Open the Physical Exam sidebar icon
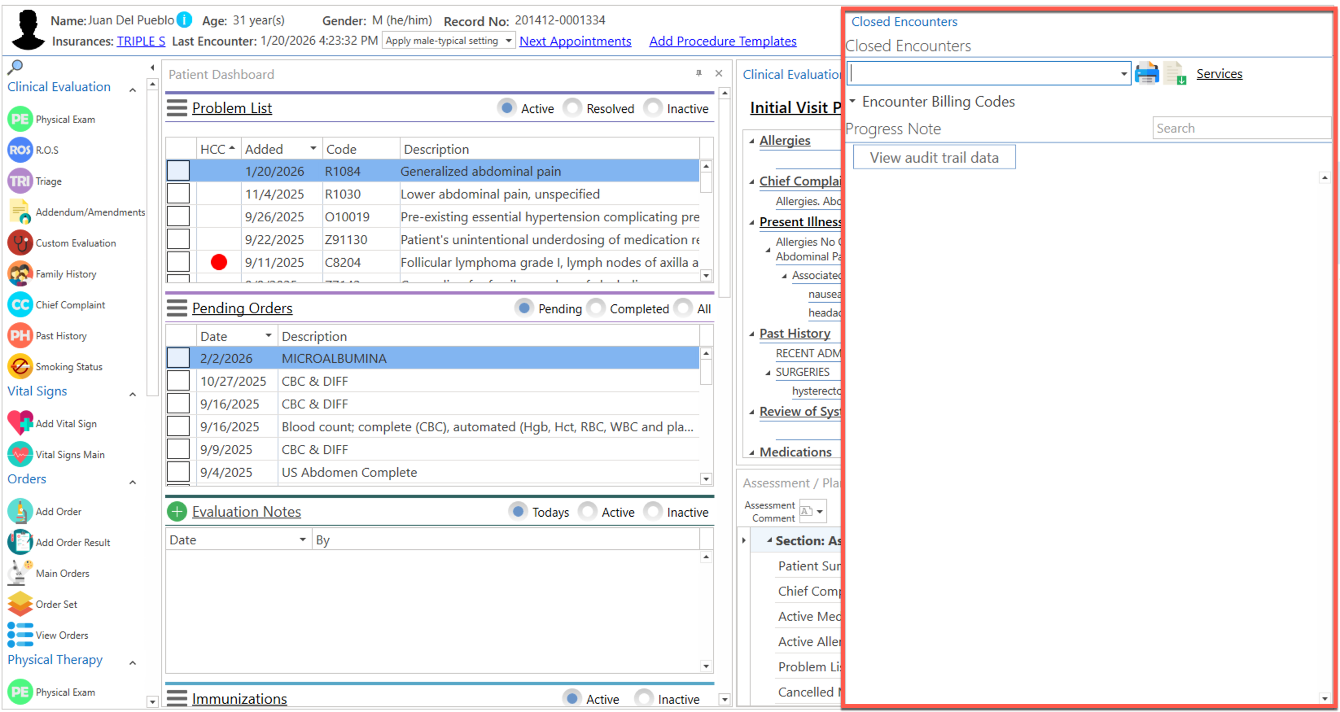 (x=20, y=119)
